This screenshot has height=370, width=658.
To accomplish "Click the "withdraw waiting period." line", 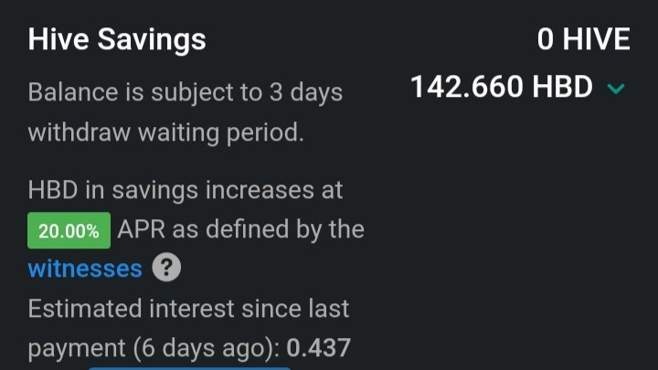I will pyautogui.click(x=165, y=133).
